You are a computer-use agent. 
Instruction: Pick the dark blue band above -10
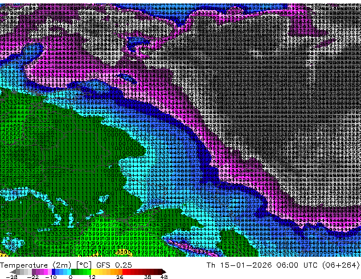tap(54, 272)
